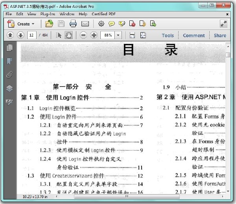Screen dimensions: 236x204
Task: Click the delete page icon
Action: [x=132, y=24]
